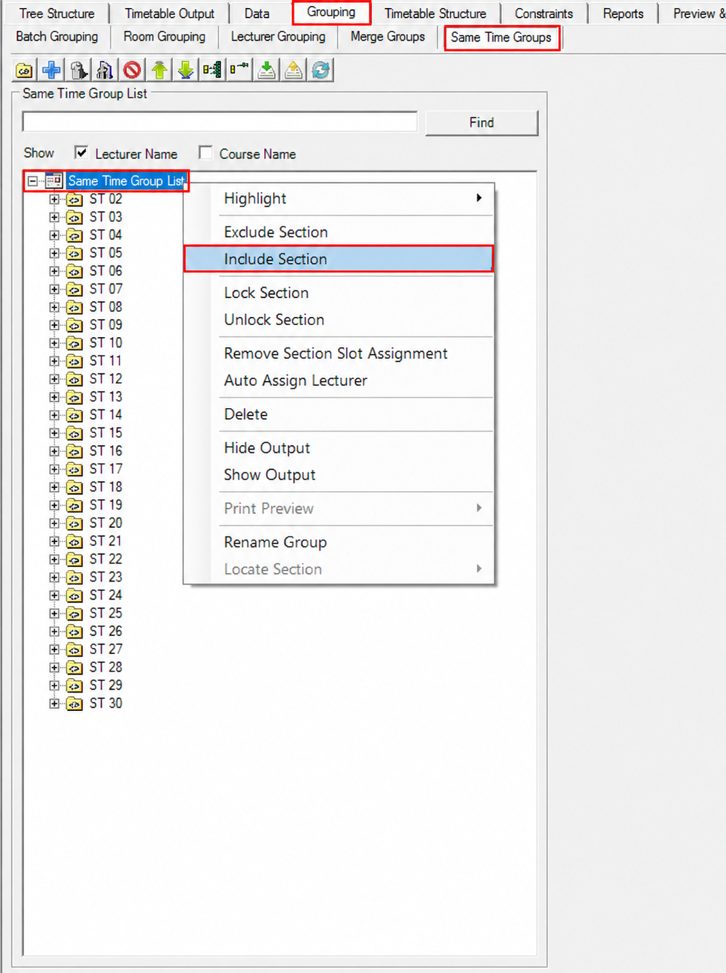Click the folder icon of ST 10
Screen dimensions: 726x973
pyautogui.click(x=74, y=344)
